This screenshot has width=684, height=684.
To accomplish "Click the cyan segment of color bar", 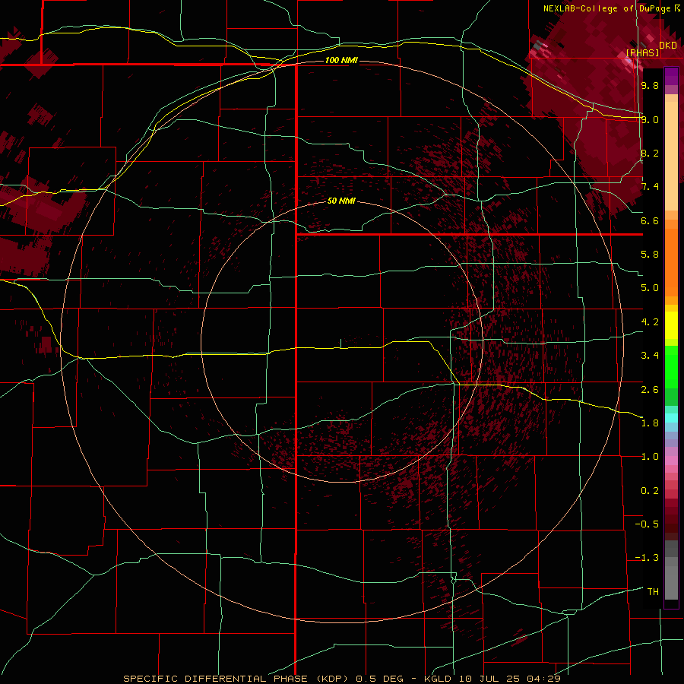I will point(671,418).
